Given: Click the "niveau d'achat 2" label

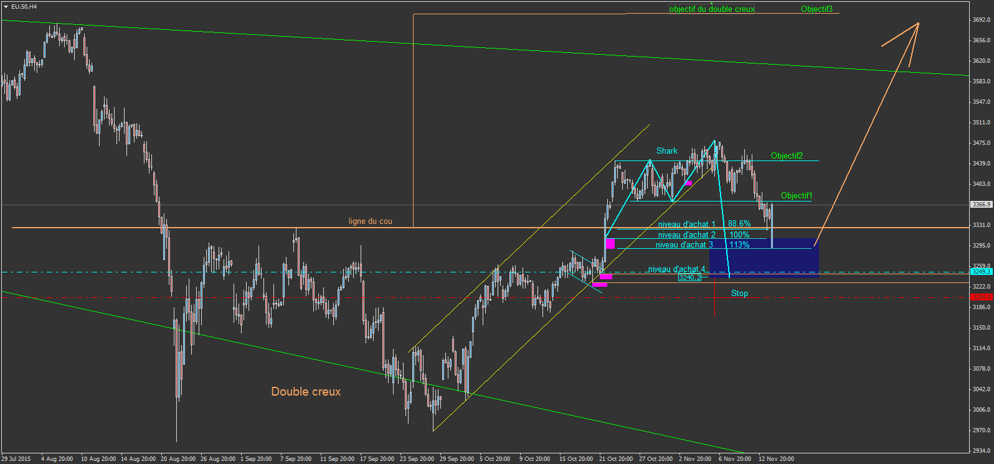Looking at the screenshot, I should pos(687,235).
